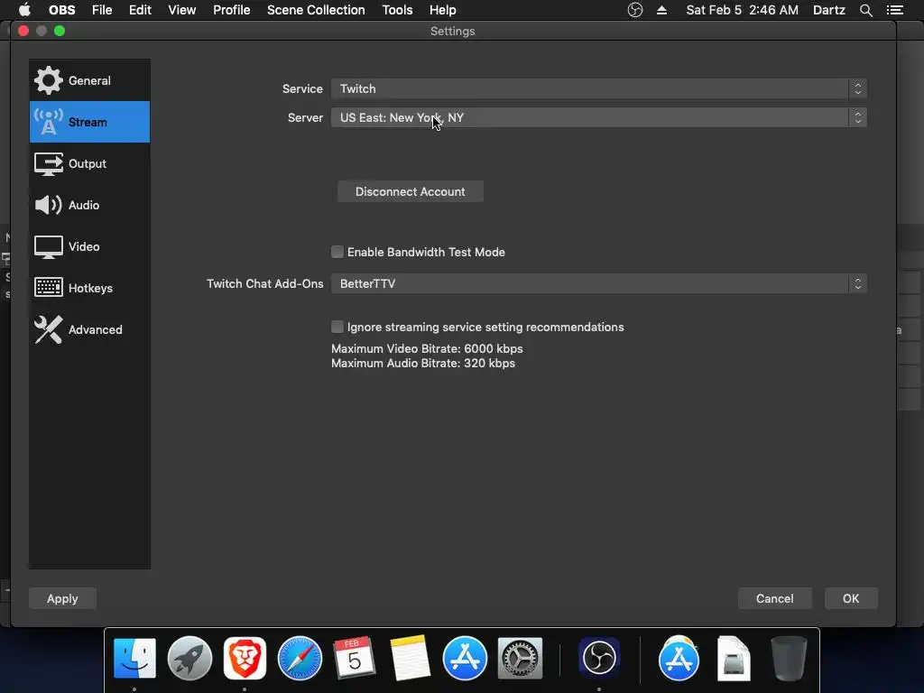Enable Bandwidth Test Mode checkbox
924x693 pixels.
coord(337,253)
